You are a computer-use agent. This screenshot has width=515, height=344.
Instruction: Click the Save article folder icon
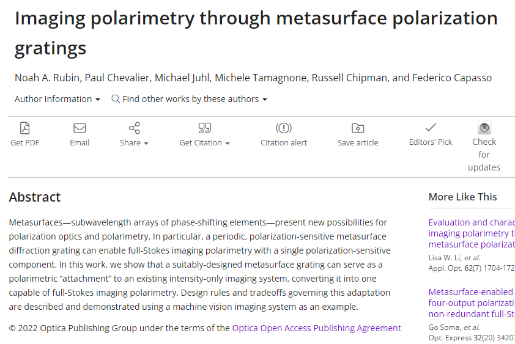pyautogui.click(x=358, y=128)
